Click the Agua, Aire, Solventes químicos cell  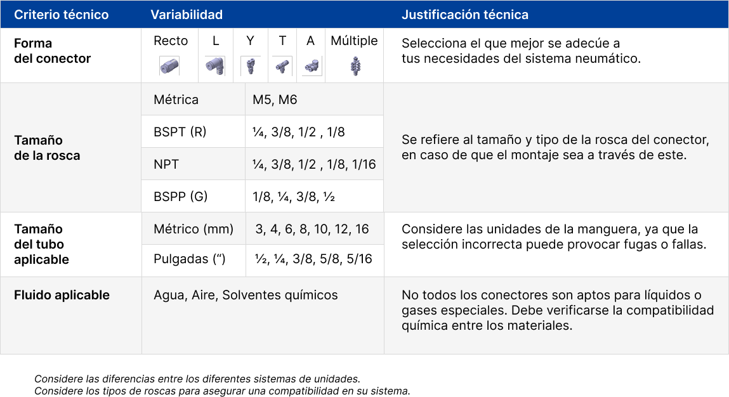click(246, 295)
